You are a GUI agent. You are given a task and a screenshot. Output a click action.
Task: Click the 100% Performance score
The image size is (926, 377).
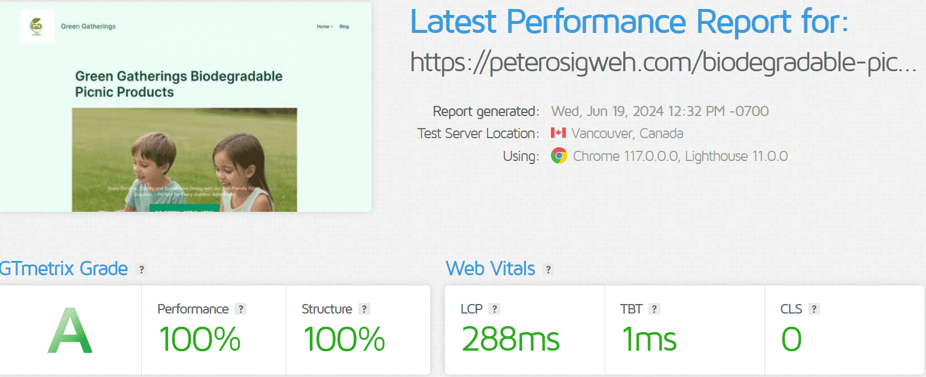200,339
